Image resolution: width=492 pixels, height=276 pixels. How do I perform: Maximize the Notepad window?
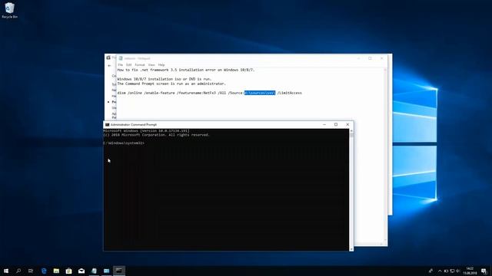(x=370, y=58)
